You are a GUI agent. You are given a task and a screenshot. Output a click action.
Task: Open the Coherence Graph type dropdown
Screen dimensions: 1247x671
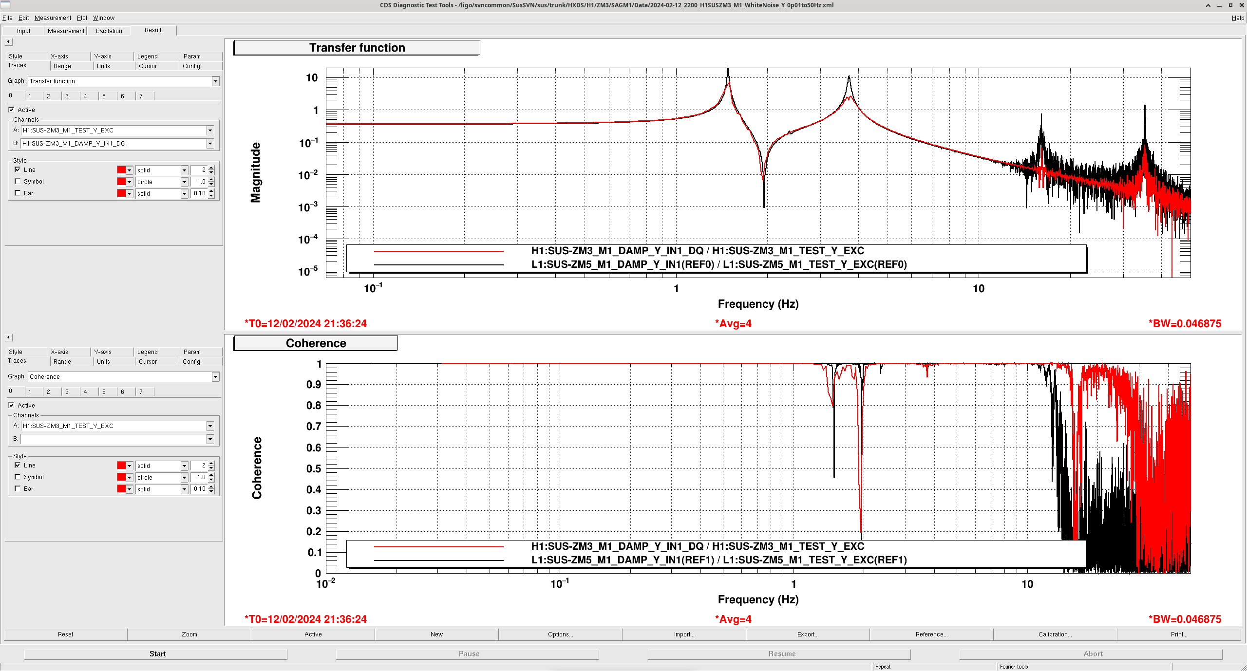(x=215, y=377)
